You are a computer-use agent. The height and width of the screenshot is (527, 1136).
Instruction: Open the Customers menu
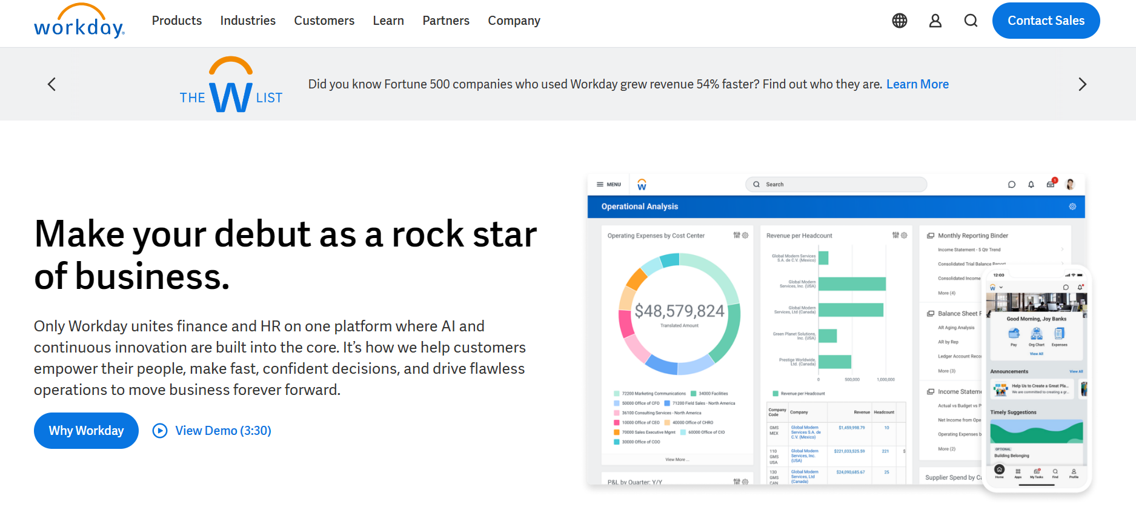[x=324, y=21]
